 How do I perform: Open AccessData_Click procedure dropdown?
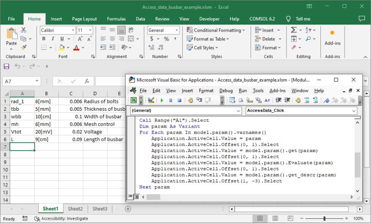click(354, 111)
